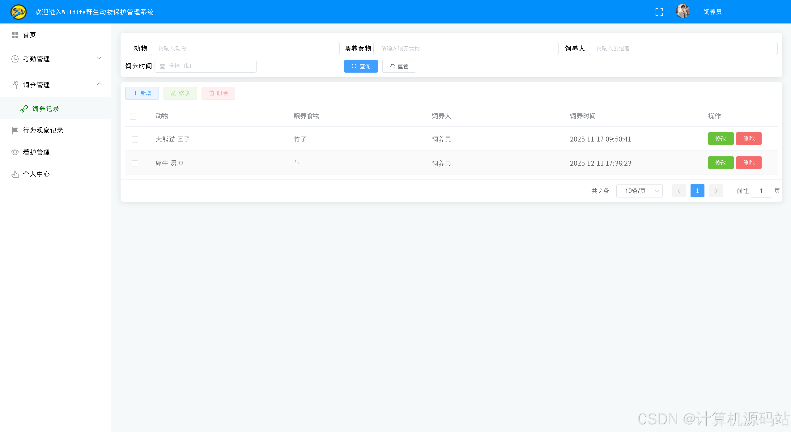Click the 饲养时间 column header
Screen dimensions: 791x432
tap(583, 116)
